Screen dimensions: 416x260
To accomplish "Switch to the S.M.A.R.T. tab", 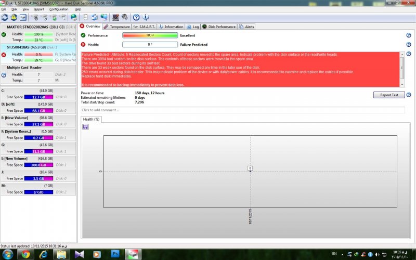I will point(145,27).
